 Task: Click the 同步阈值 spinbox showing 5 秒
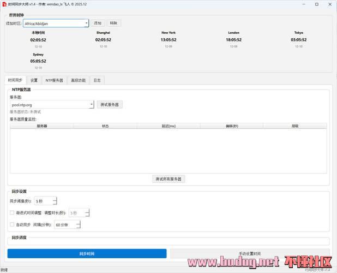45,201
